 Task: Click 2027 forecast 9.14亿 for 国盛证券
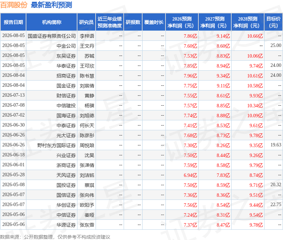(x=223, y=36)
